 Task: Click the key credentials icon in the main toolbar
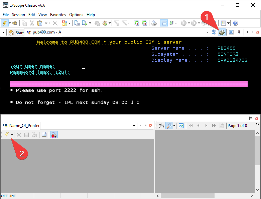click(14, 23)
